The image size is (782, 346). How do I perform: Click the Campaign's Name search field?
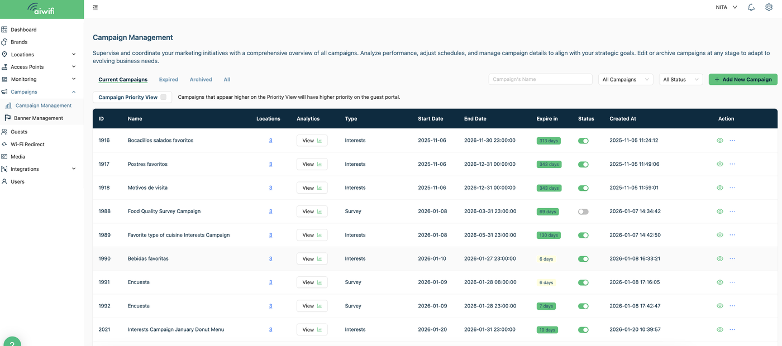tap(540, 79)
